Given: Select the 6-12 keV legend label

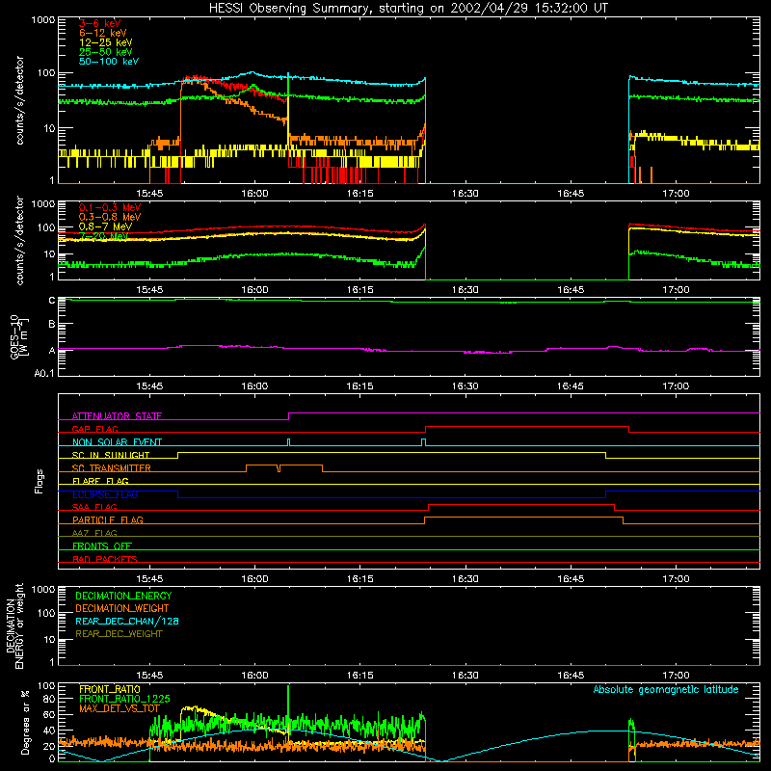Looking at the screenshot, I should 103,33.
